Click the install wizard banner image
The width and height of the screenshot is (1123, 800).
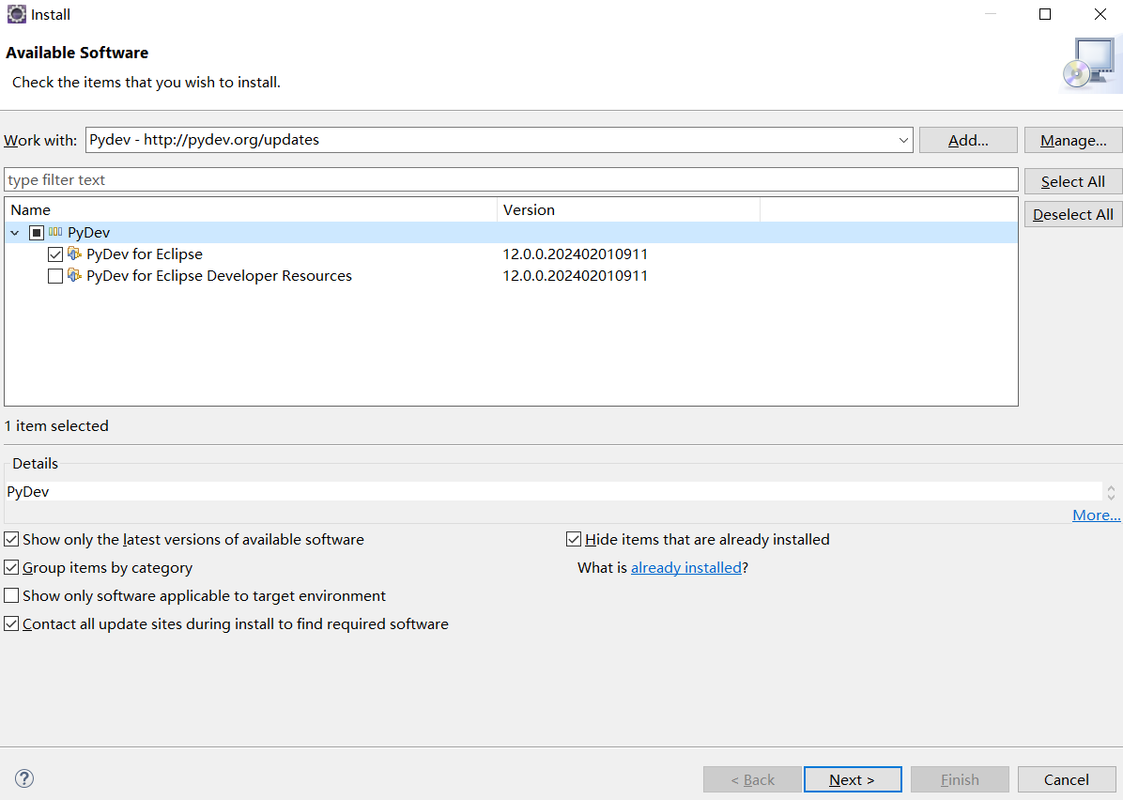click(x=1090, y=65)
